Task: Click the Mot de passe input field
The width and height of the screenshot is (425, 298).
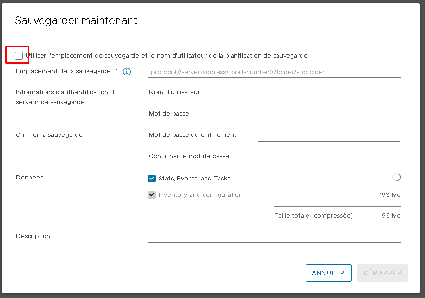Action: pos(329,114)
